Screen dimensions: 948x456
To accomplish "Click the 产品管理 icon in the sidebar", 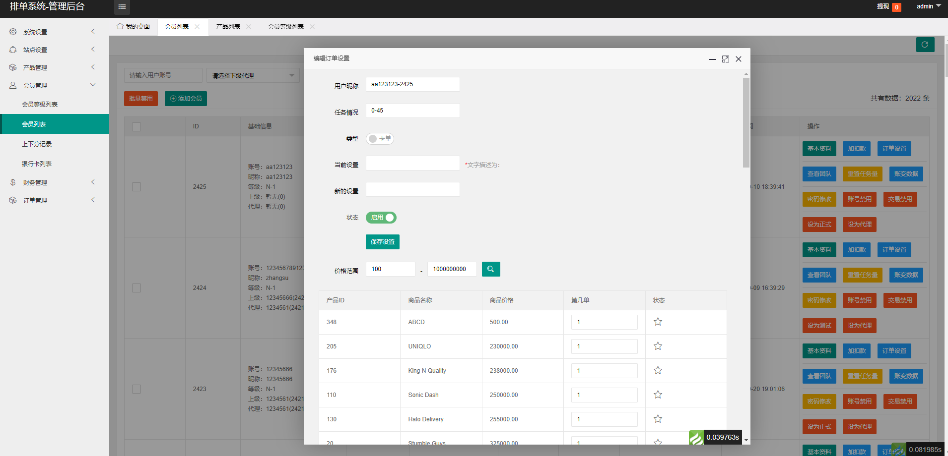I will pyautogui.click(x=12, y=67).
